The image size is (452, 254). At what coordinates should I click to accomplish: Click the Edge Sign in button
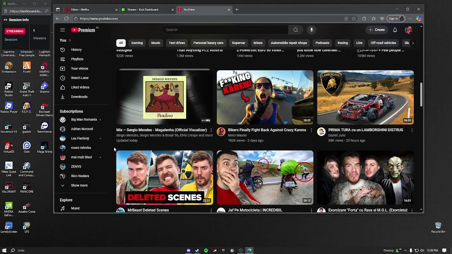(396, 19)
